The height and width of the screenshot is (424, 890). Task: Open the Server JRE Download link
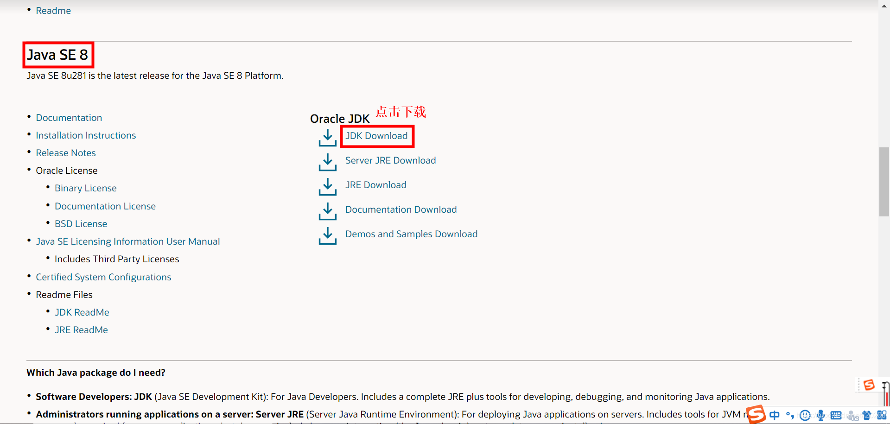point(390,160)
